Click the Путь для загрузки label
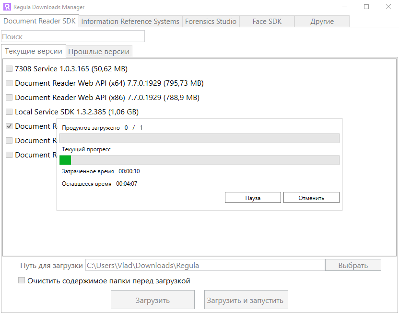The height and width of the screenshot is (313, 399). [x=52, y=266]
